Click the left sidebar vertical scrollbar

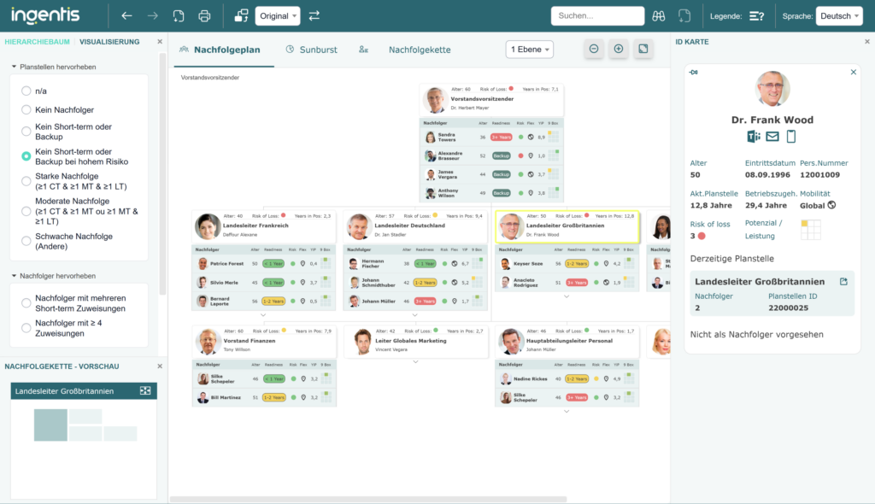[x=162, y=173]
